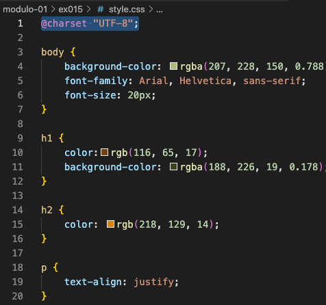This screenshot has height=305, width=326.
Task: Click the rgb(116, 65, 17) value text
Action: (156, 152)
